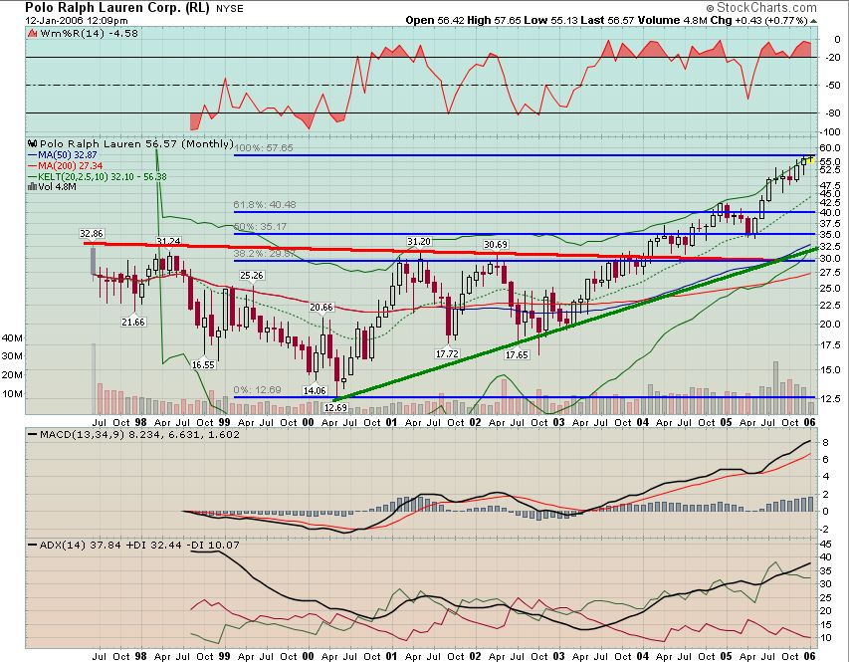Click the '32.86' price callout
The image size is (849, 662).
click(91, 234)
